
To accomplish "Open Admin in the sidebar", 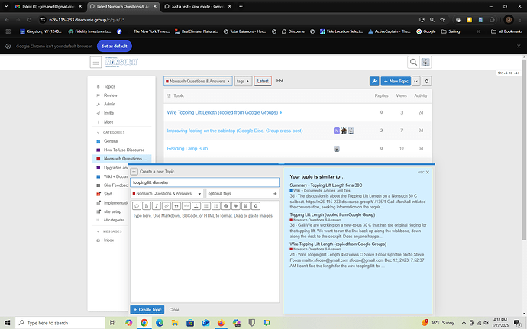I will (109, 104).
